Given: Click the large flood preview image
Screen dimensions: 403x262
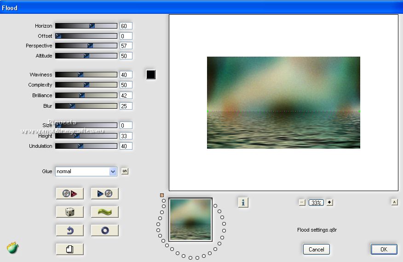Looking at the screenshot, I should point(283,103).
